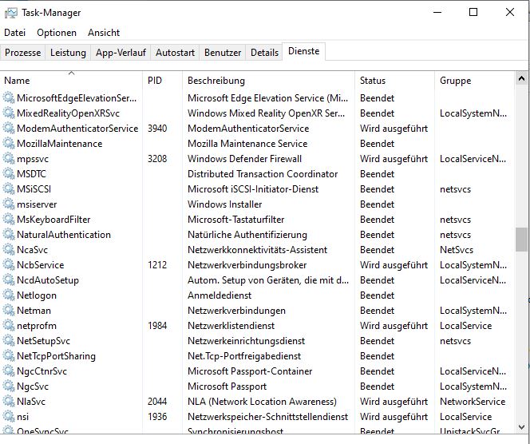Click the scrollbar down arrow
The width and height of the screenshot is (530, 444).
click(x=521, y=427)
